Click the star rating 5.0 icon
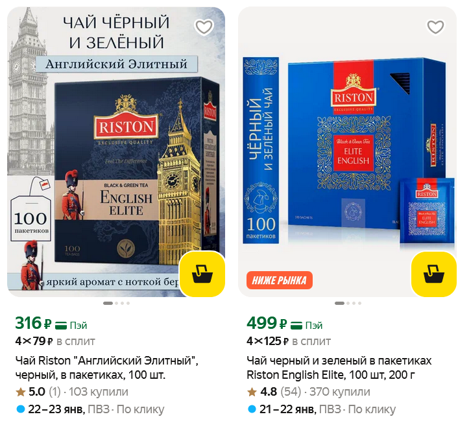Viewport: 458px width, 432px height. click(x=21, y=392)
